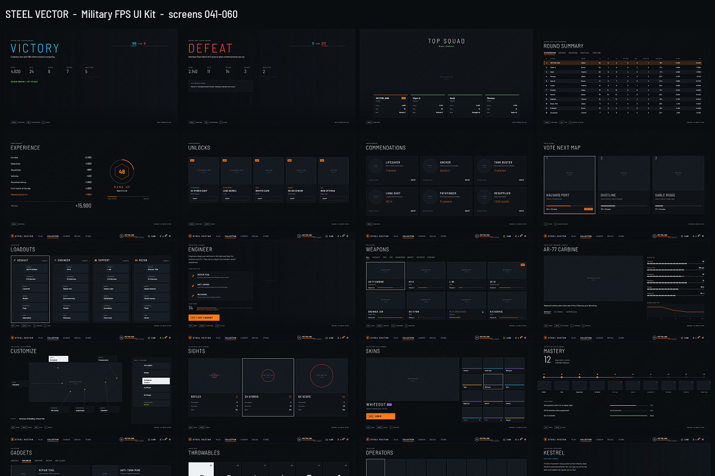Click new badge on SX-12 weapon card
The width and height of the screenshot is (715, 476).
point(523,265)
